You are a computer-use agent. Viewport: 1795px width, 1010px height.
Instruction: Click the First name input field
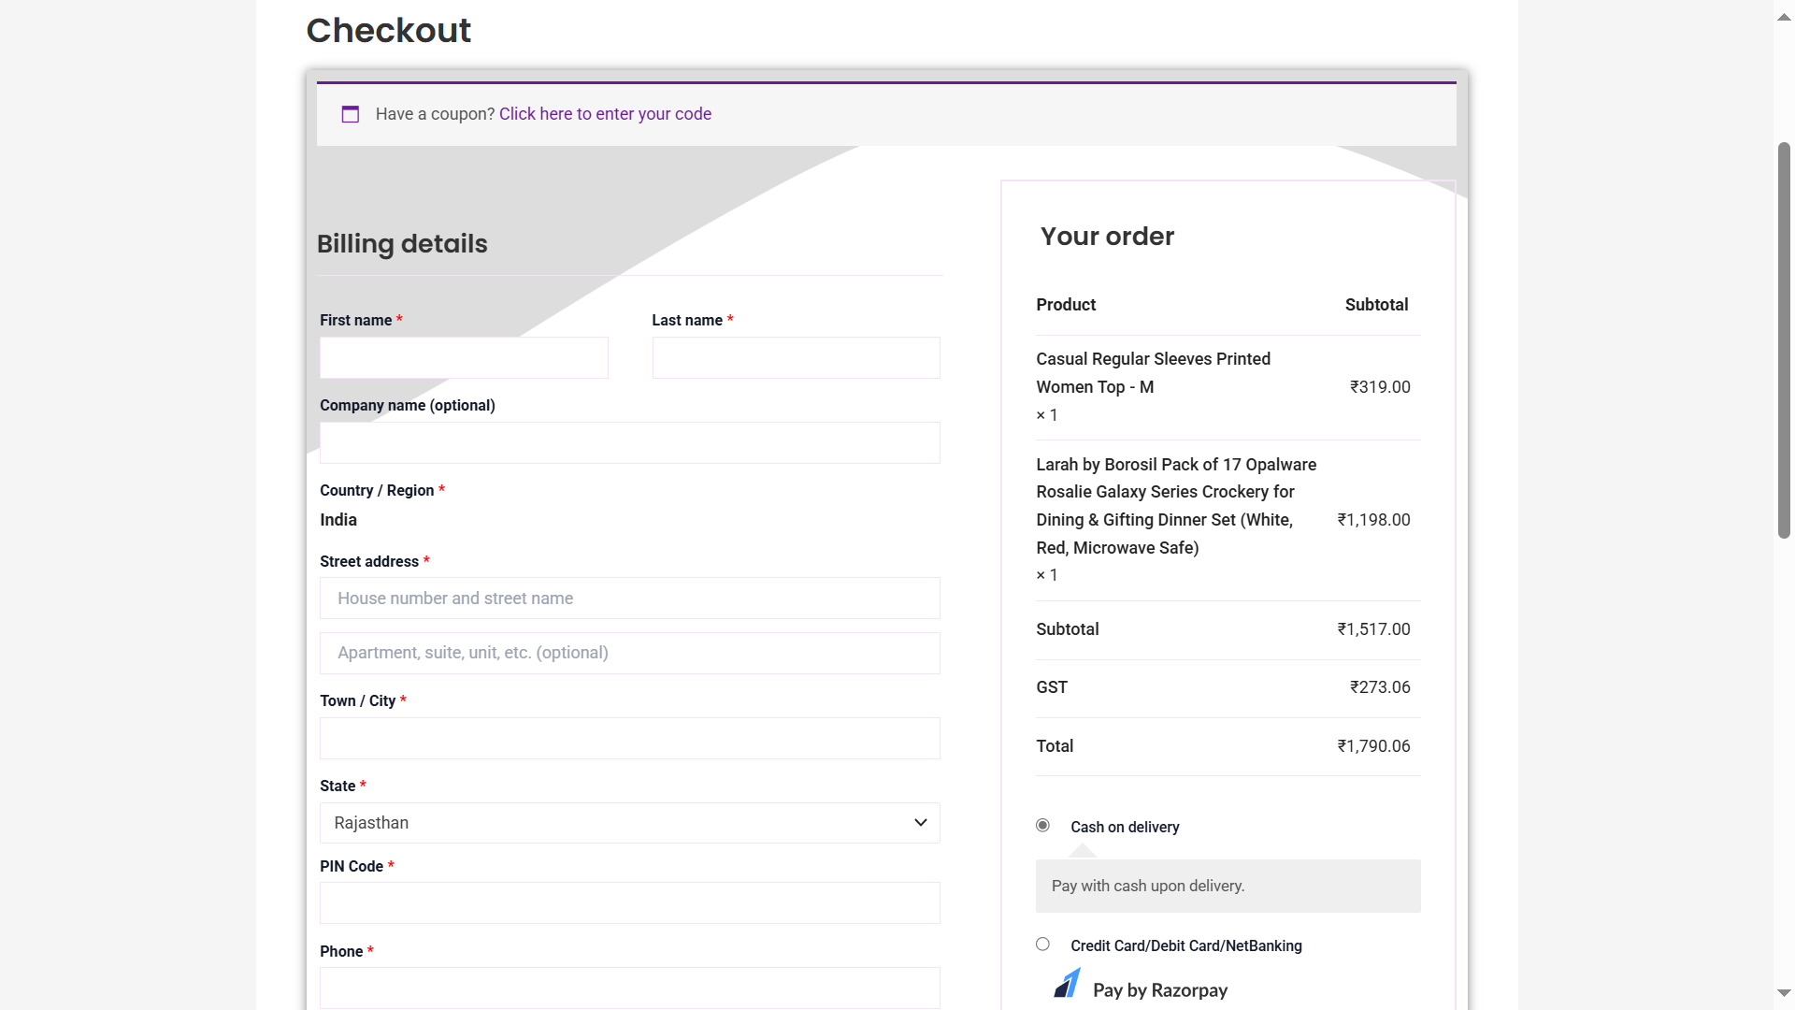coord(464,358)
